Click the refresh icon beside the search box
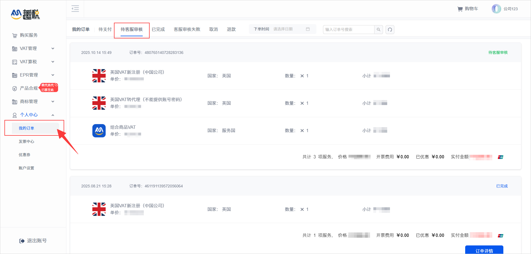531x254 pixels. [390, 30]
